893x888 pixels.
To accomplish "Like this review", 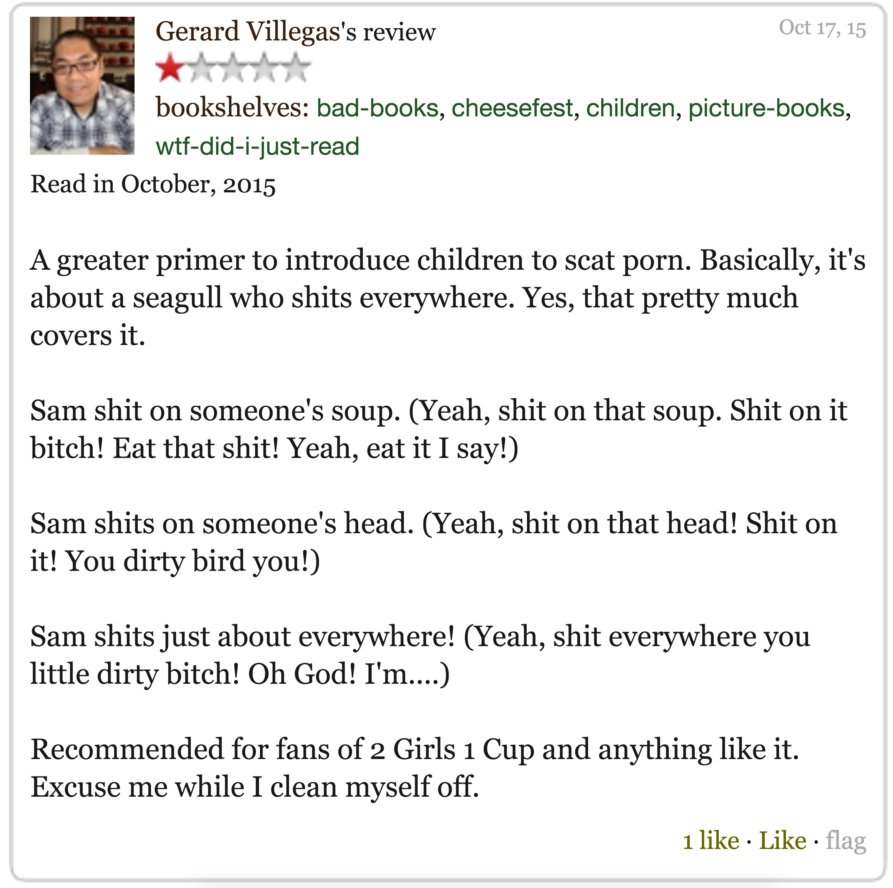I will [783, 840].
